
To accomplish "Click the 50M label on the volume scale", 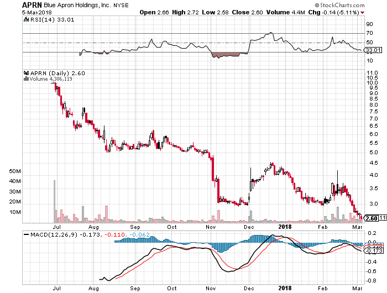I will (15, 172).
